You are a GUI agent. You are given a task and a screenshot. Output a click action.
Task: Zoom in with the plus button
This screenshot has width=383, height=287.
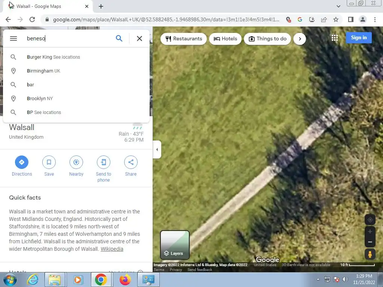coord(370,232)
